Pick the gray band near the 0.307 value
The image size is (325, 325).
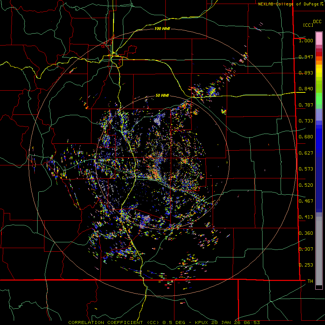319,251
